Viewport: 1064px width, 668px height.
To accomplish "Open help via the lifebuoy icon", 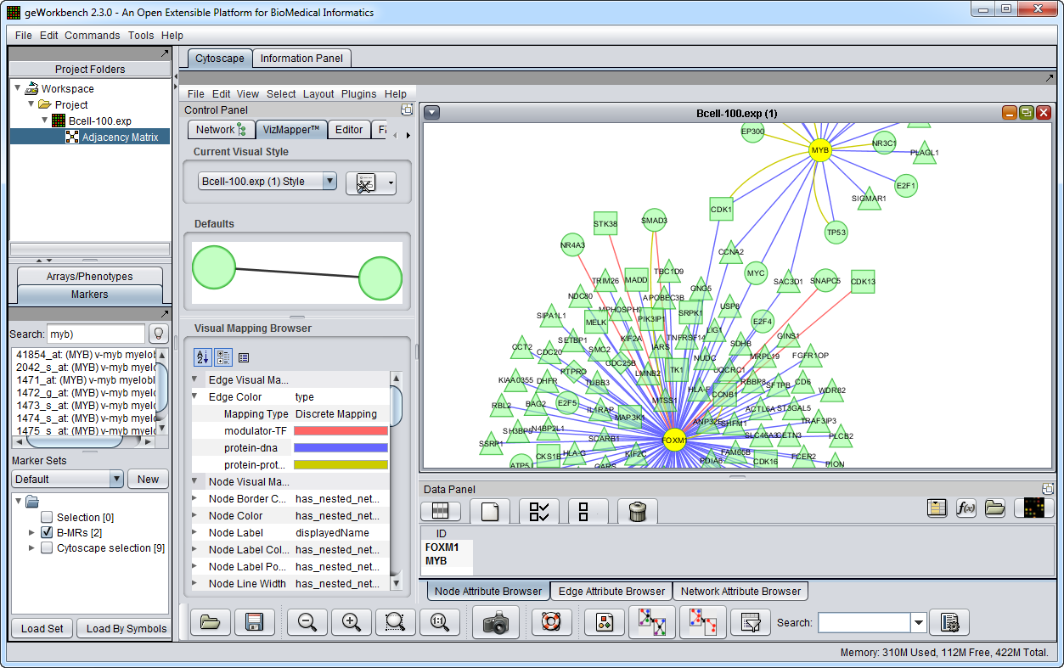I will (552, 622).
